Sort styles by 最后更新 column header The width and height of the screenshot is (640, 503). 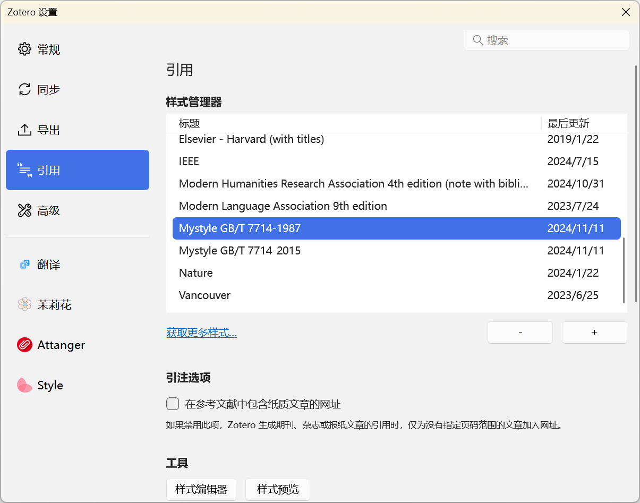pos(568,124)
